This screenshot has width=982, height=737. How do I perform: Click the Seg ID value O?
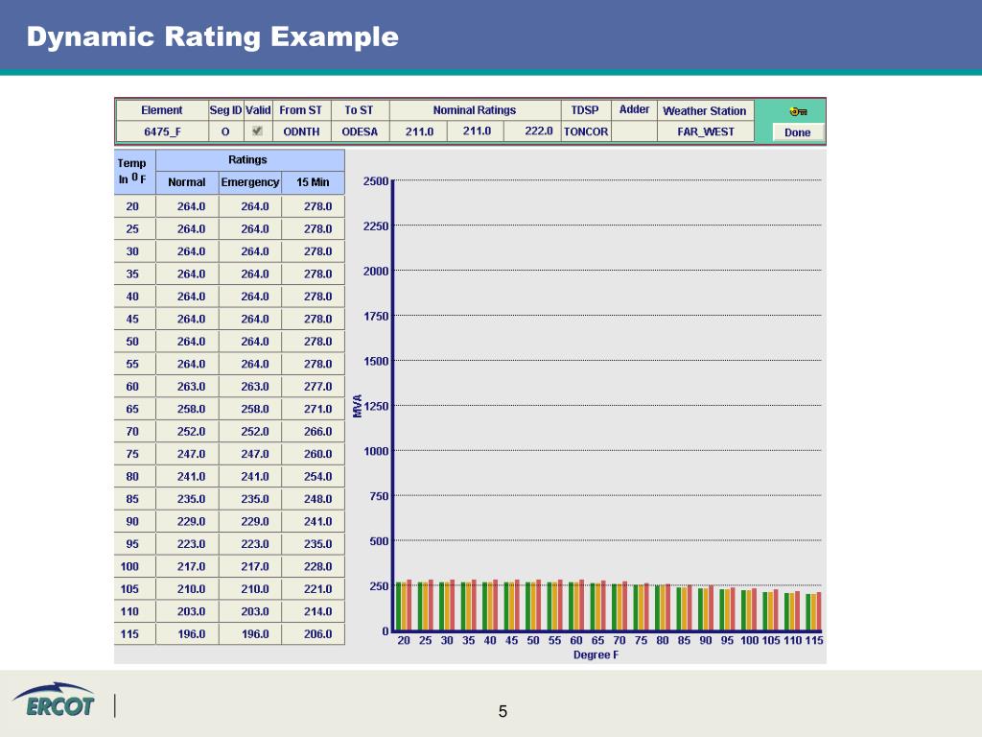click(x=225, y=131)
